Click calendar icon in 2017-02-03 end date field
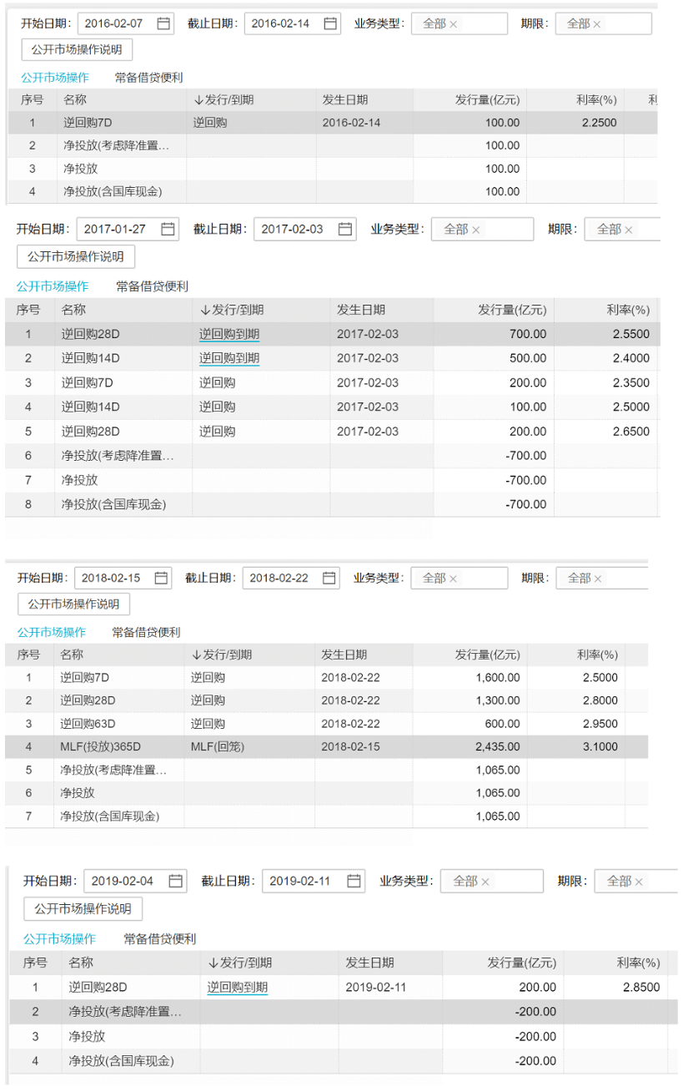 [344, 229]
